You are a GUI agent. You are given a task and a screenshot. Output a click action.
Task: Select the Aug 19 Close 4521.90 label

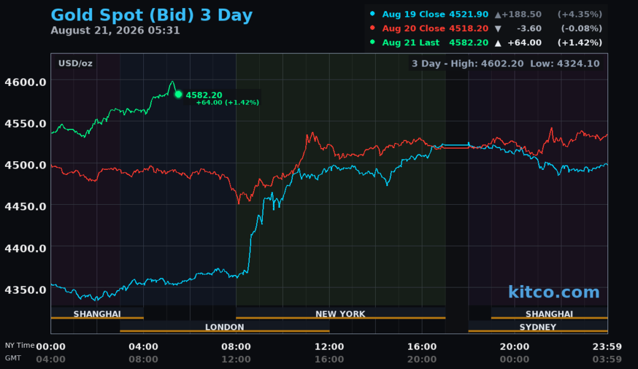pyautogui.click(x=435, y=14)
